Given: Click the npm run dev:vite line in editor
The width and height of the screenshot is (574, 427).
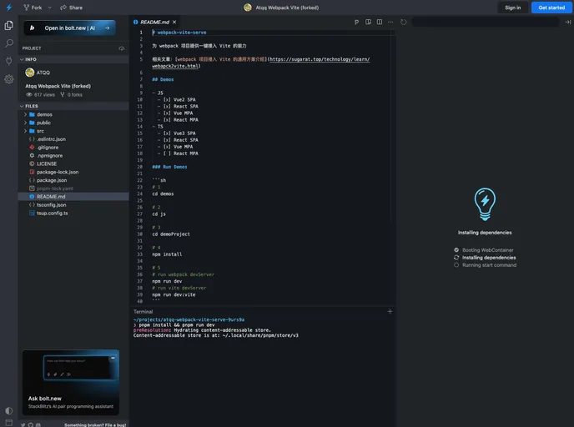Looking at the screenshot, I should click(174, 294).
